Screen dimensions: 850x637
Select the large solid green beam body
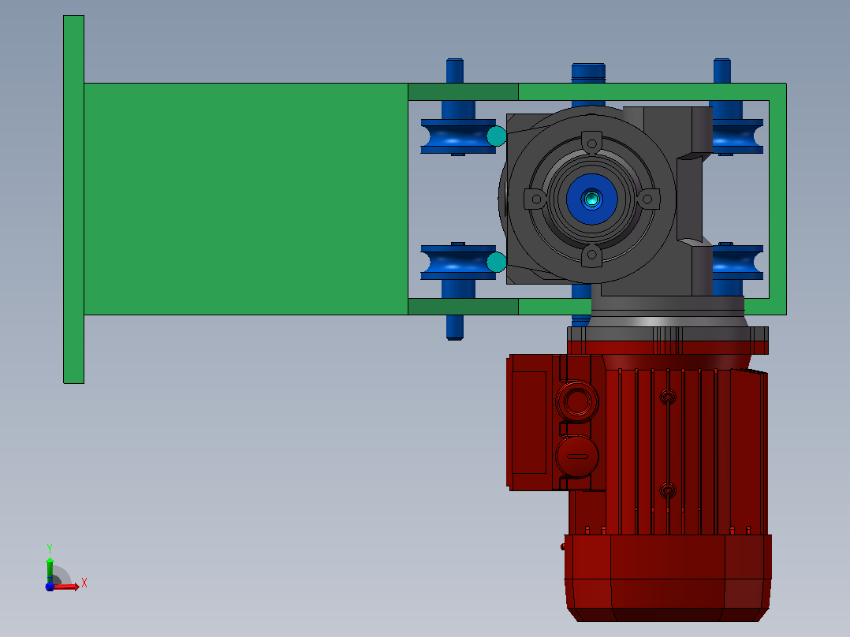tap(246, 199)
